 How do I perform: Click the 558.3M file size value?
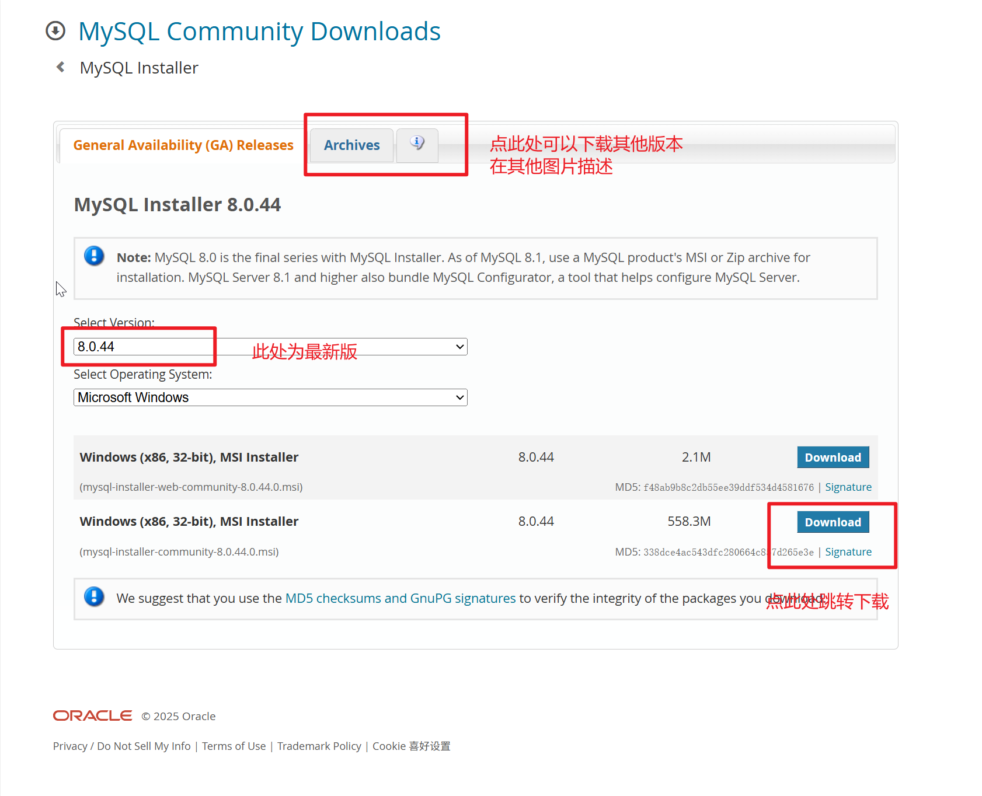point(689,522)
